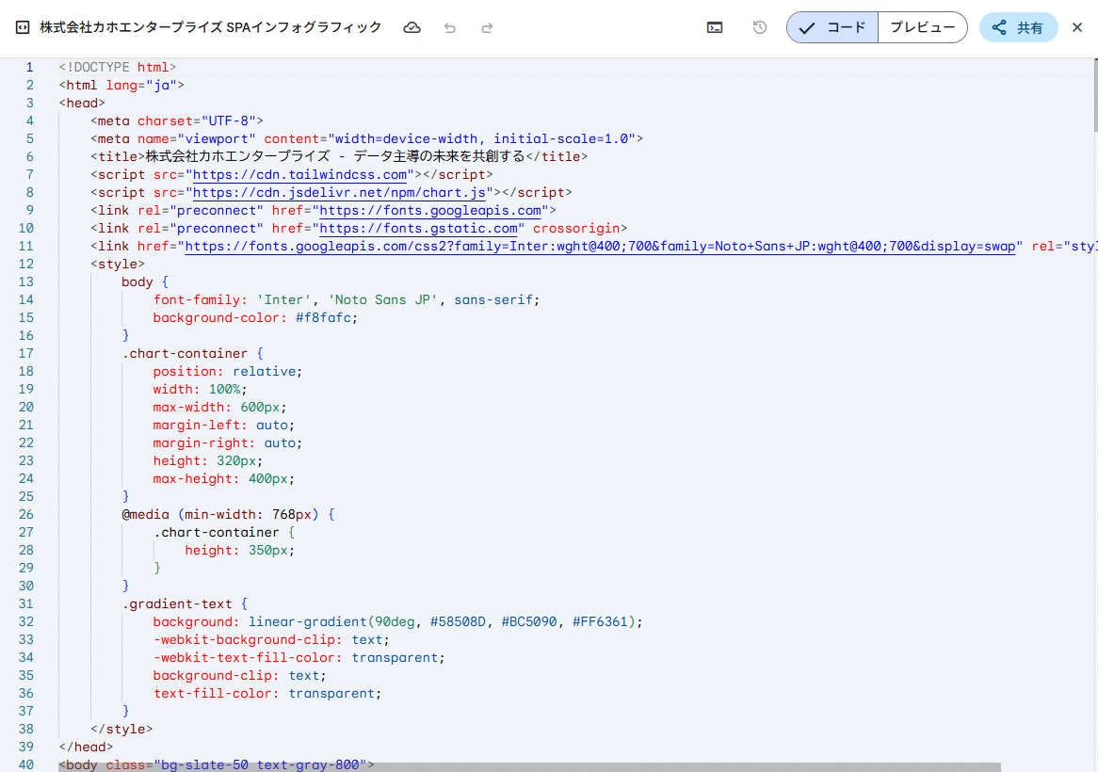
Task: Click the redo arrow icon
Action: [x=487, y=28]
